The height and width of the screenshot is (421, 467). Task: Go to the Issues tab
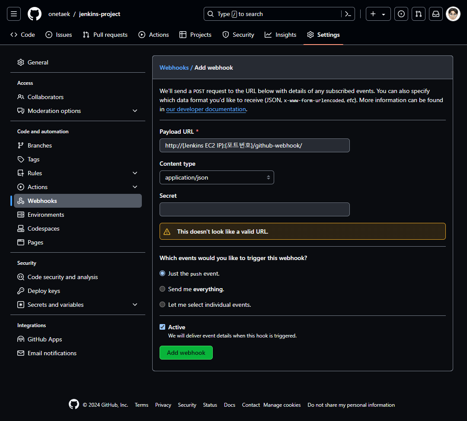(59, 35)
